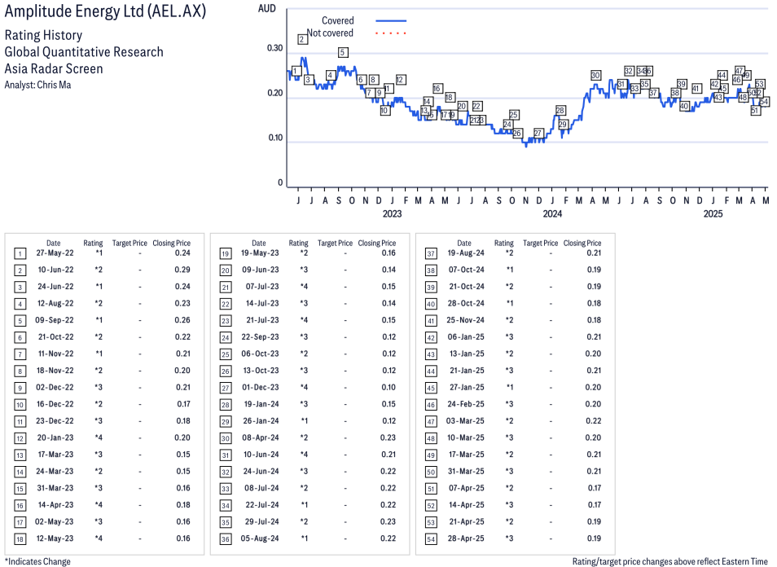The width and height of the screenshot is (777, 567).
Task: Select chart marker 10 on the price chart
Action: 384,111
